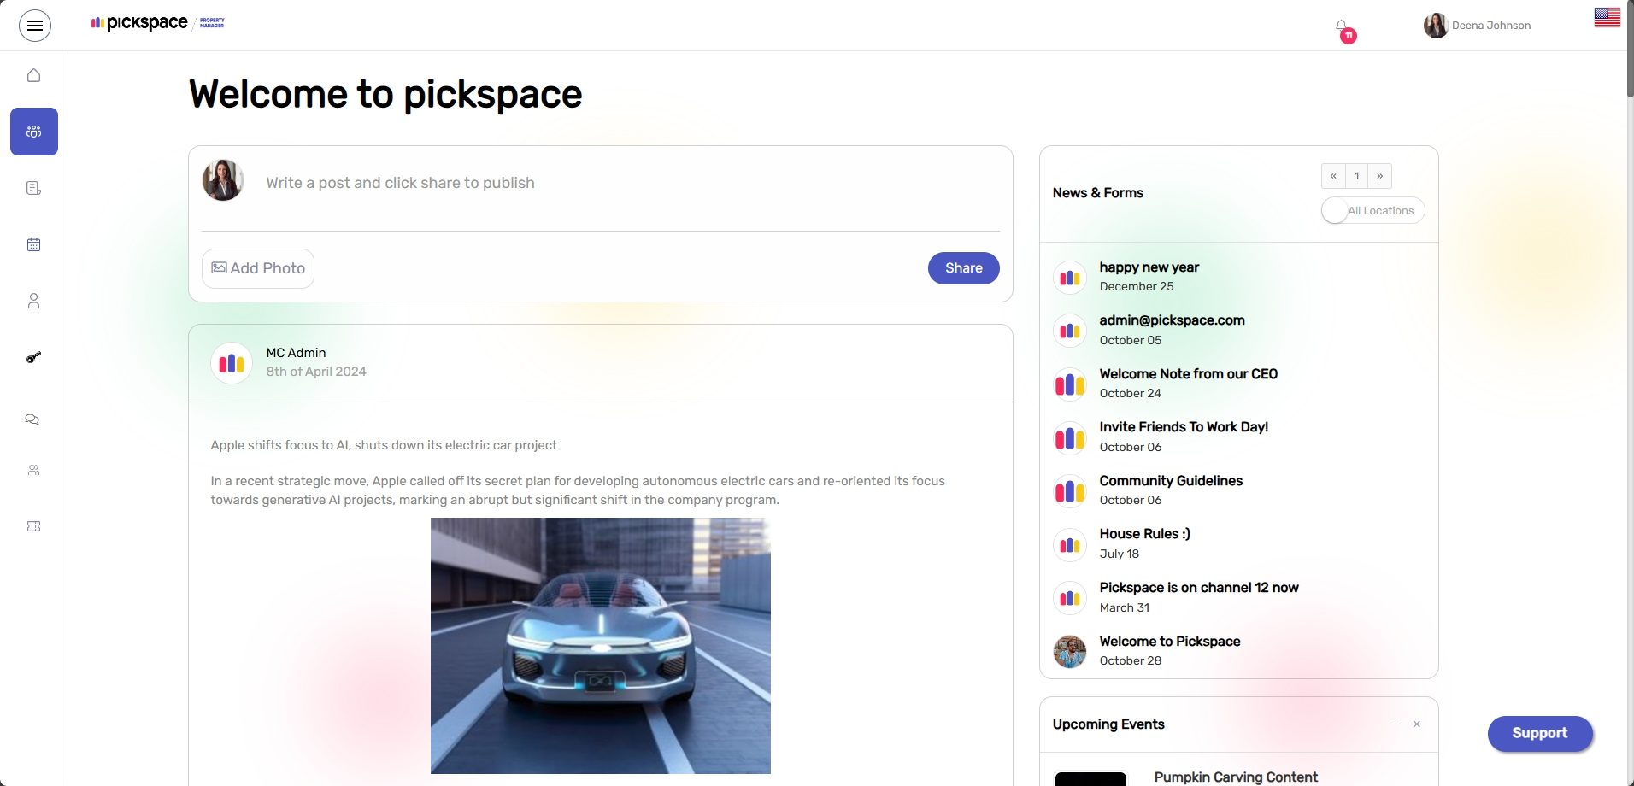Click the profile person icon in sidebar

(x=33, y=301)
